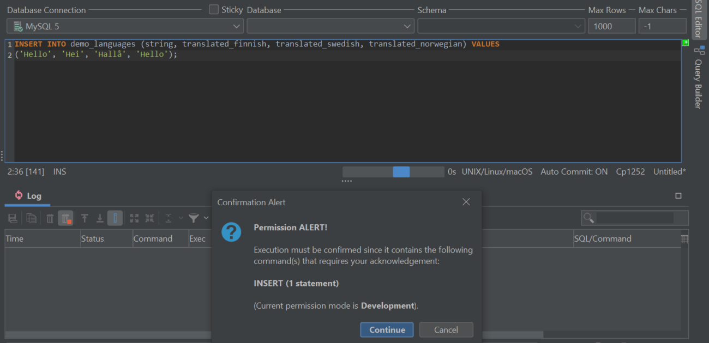Click the copy log icon
Image resolution: width=709 pixels, height=343 pixels.
(31, 218)
